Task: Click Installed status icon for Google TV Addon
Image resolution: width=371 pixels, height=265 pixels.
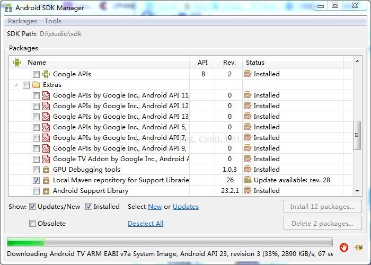Action: [248, 159]
